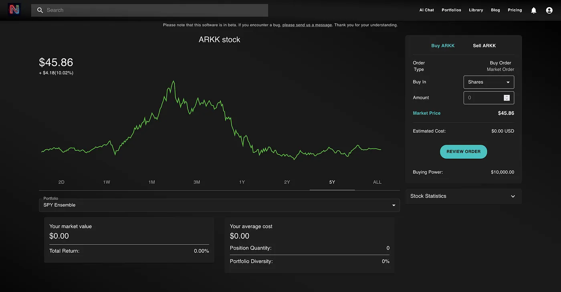Open the Portfolio SPY Ensemble dropdown
This screenshot has width=561, height=292.
point(220,205)
